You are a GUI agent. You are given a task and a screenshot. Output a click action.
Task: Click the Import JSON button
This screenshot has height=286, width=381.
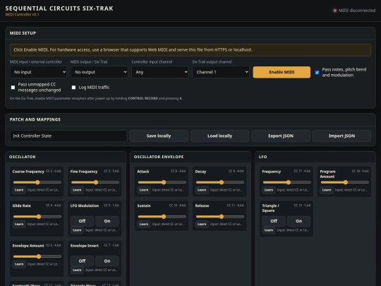pyautogui.click(x=341, y=136)
